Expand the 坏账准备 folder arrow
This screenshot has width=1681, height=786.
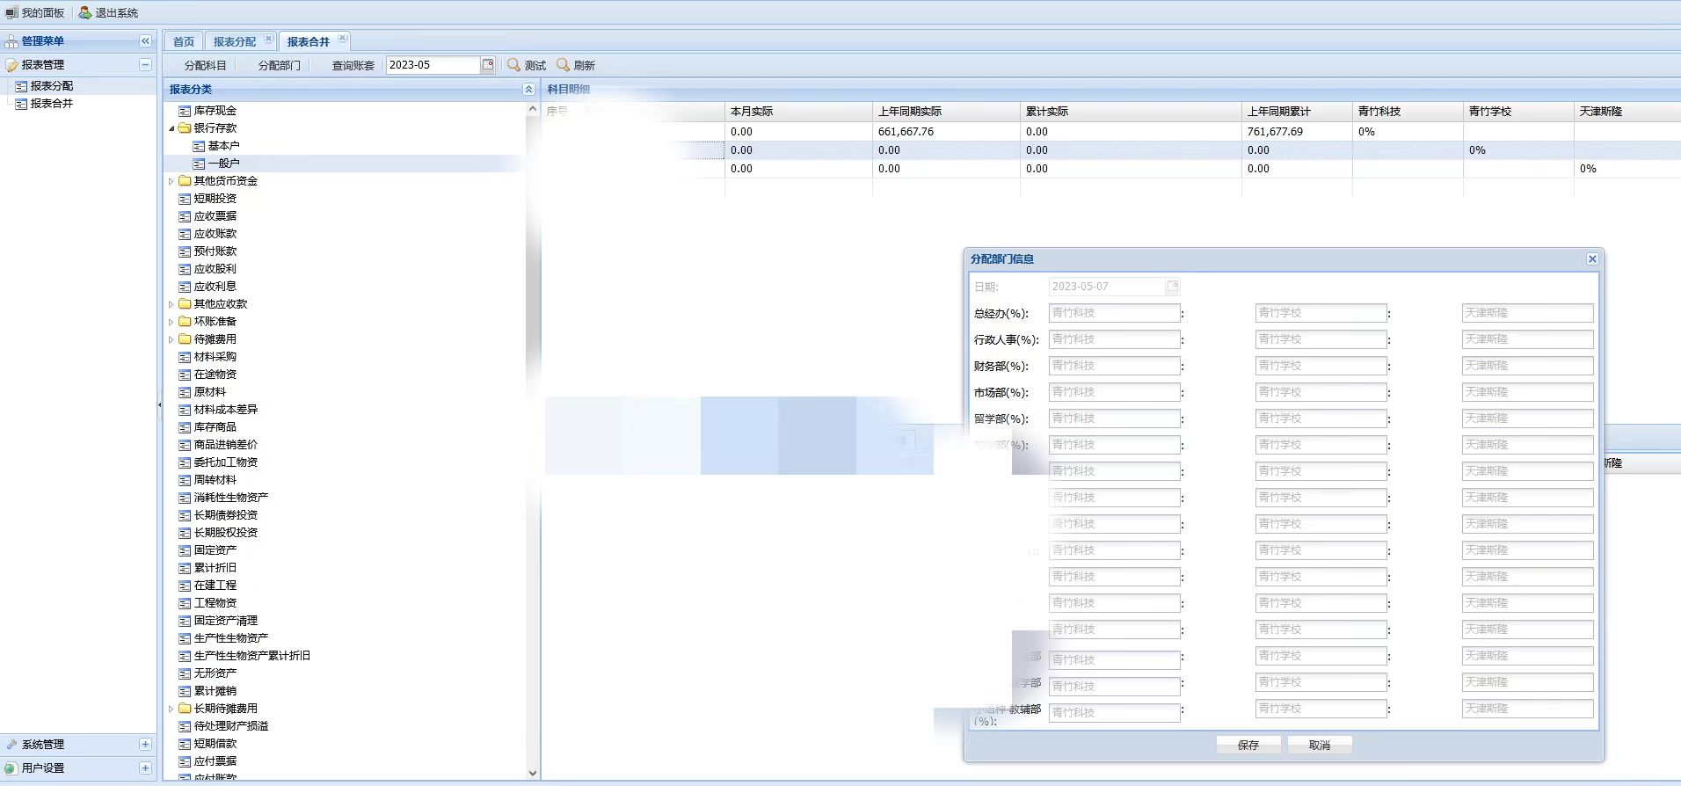pyautogui.click(x=171, y=322)
